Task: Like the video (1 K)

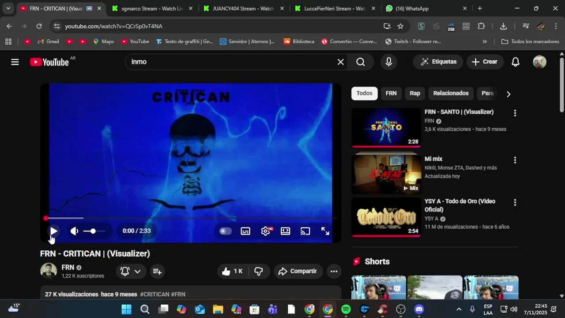Action: [x=233, y=271]
